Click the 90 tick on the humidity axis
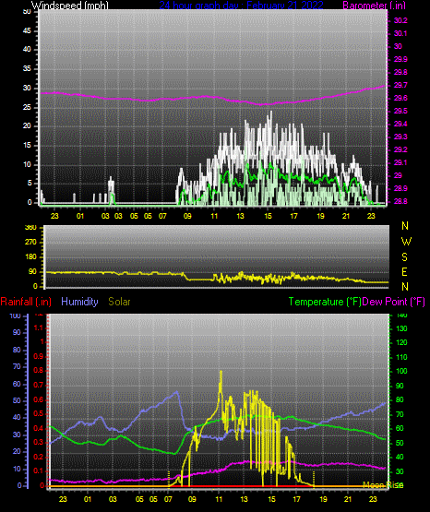430x512 pixels. 17,332
